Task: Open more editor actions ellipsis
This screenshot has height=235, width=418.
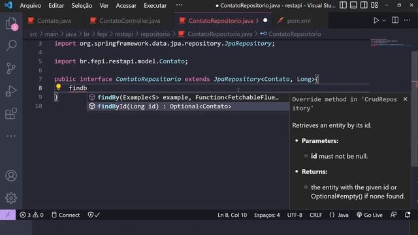Action: [407, 20]
